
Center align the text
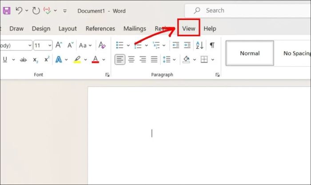132,59
